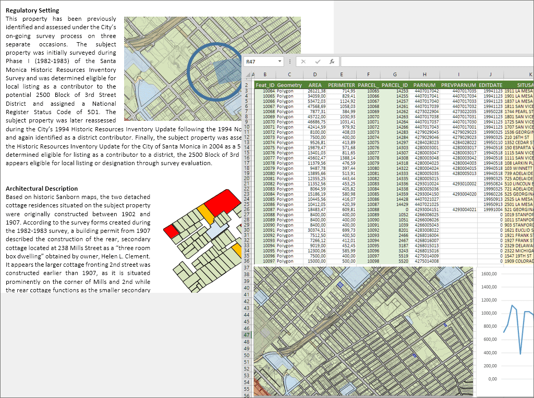Image resolution: width=534 pixels, height=398 pixels.
Task: Click the Feat_ID table header cell
Action: tap(265, 85)
